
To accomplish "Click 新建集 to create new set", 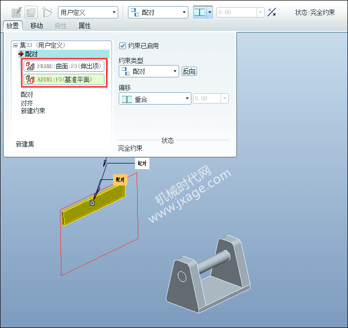I will tap(25, 144).
